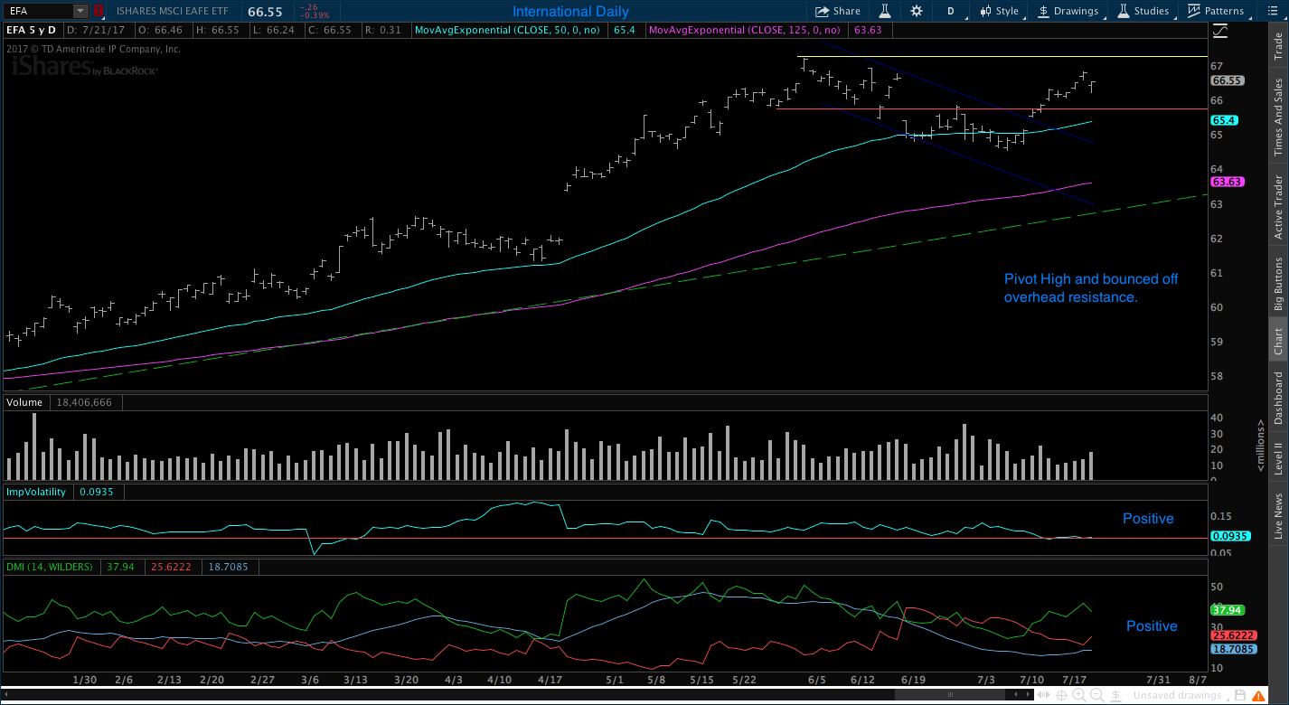Open the Style dropdown menu
Screen dimensions: 1289x705
coord(999,11)
